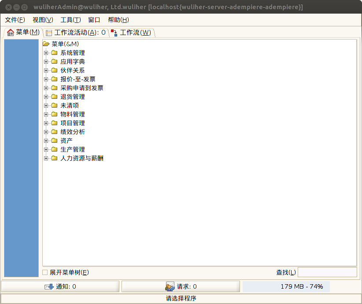Open the 帮助(H) menu
This screenshot has width=362, height=304.
click(118, 20)
